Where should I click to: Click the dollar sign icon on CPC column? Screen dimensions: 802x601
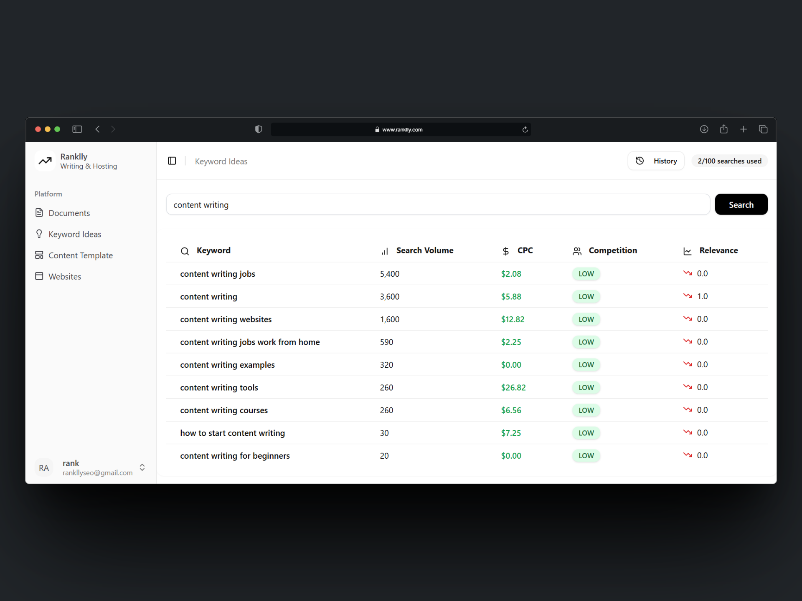(505, 250)
